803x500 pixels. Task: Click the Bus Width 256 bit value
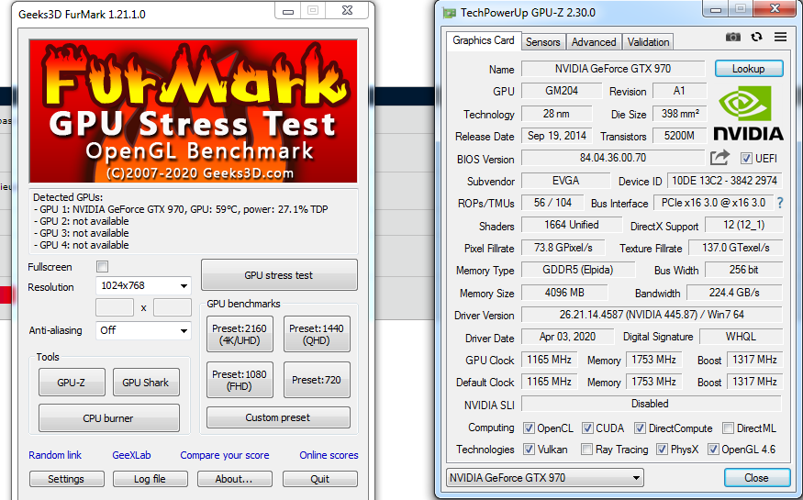click(x=743, y=270)
